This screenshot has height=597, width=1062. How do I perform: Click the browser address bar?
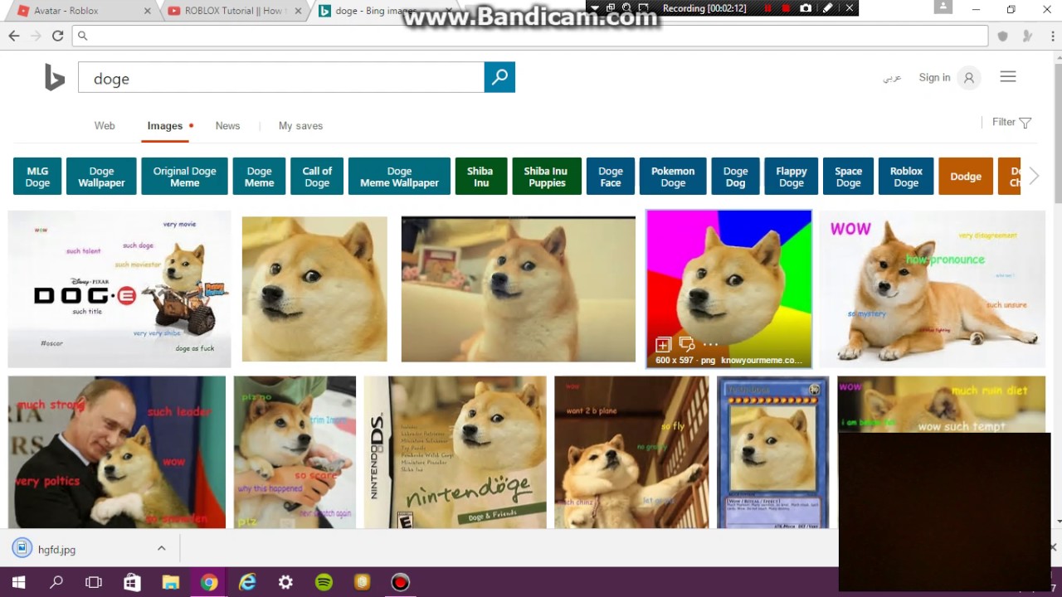(x=529, y=36)
